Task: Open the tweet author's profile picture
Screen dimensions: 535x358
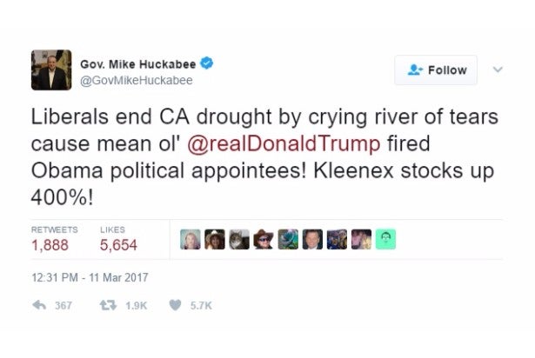Action: (51, 70)
